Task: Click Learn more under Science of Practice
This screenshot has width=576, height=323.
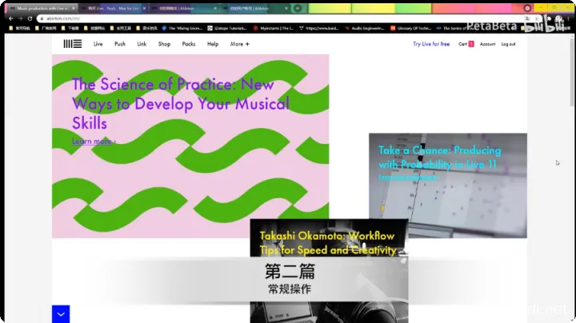Action: click(x=94, y=142)
